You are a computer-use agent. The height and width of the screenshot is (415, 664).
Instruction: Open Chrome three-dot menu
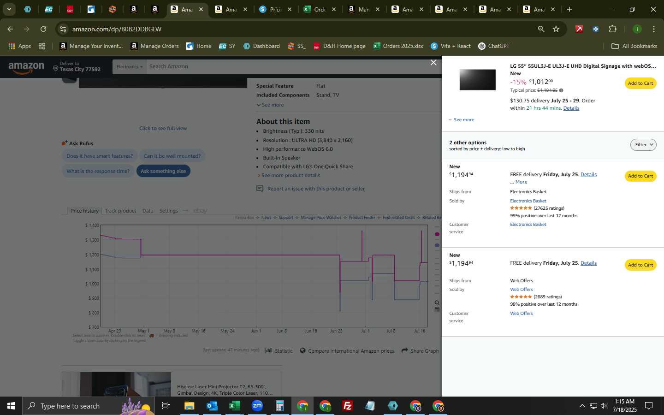coord(653,29)
